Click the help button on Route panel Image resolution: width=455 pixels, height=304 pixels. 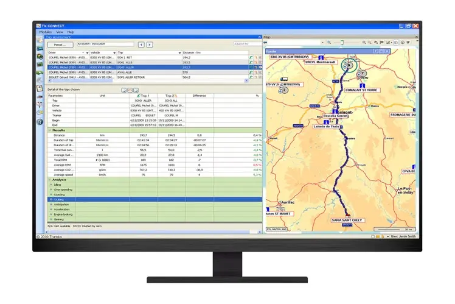click(377, 51)
